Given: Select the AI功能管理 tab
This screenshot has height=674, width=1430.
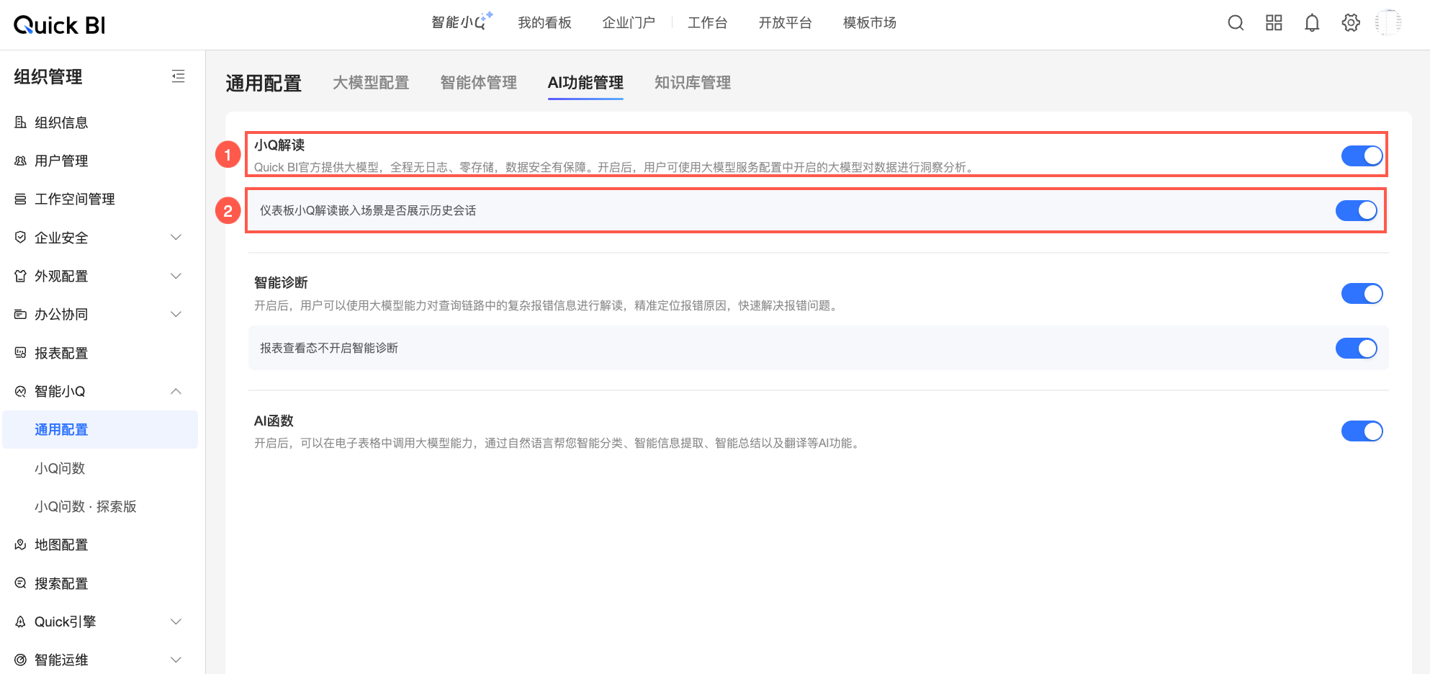Looking at the screenshot, I should coord(585,83).
